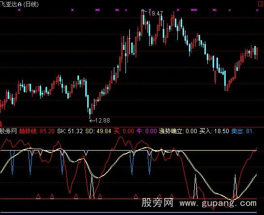Click the 趋势线: 85.20 indicator value
Viewport: 264px width, 215px height.
[x=37, y=131]
